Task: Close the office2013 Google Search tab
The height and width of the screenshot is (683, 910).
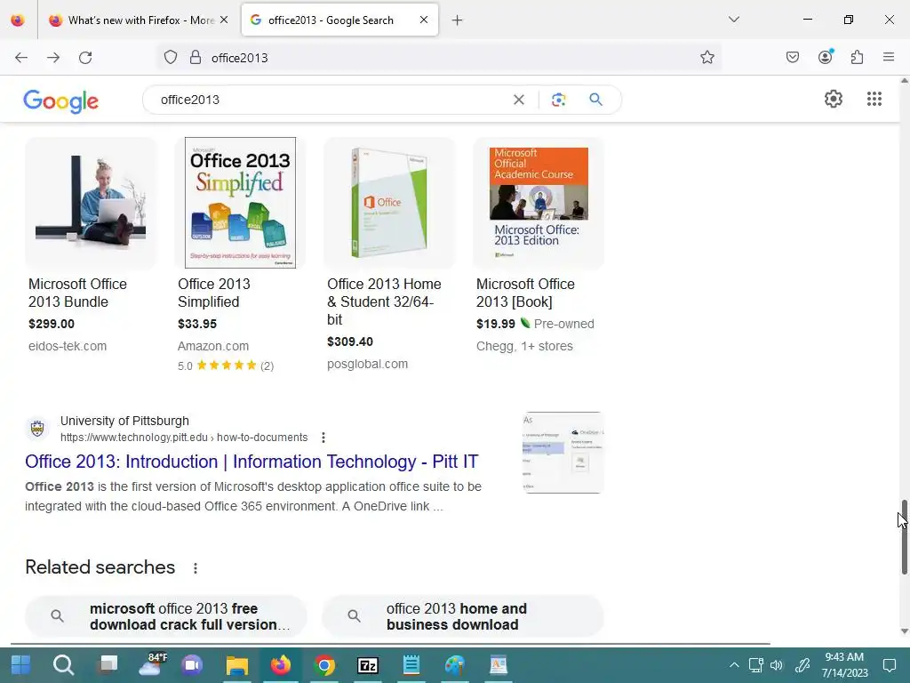Action: (x=424, y=20)
